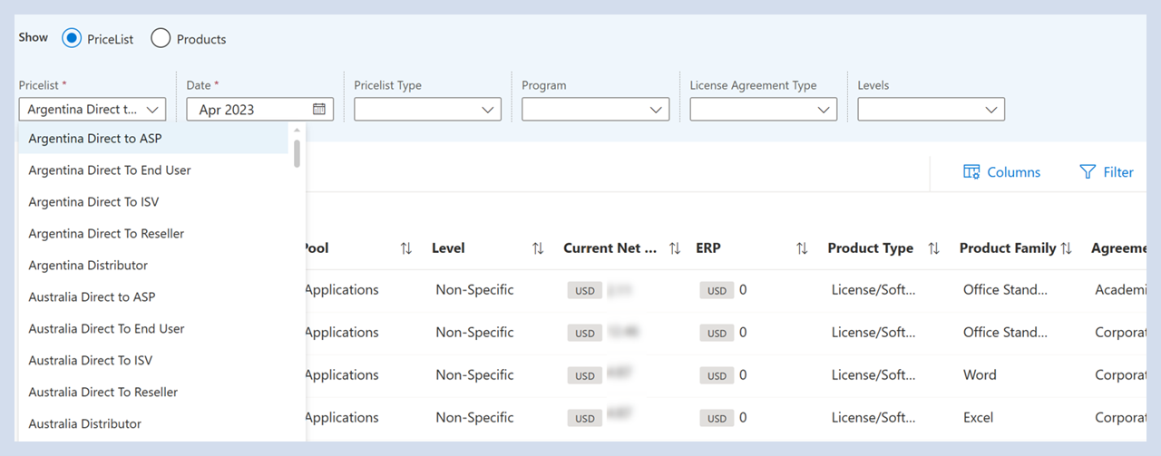Click License/Soft... type in Excel row

pyautogui.click(x=873, y=417)
